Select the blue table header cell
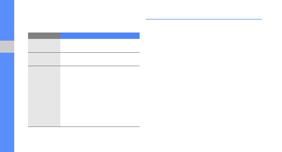Image resolution: width=282 pixels, height=152 pixels. (x=100, y=36)
